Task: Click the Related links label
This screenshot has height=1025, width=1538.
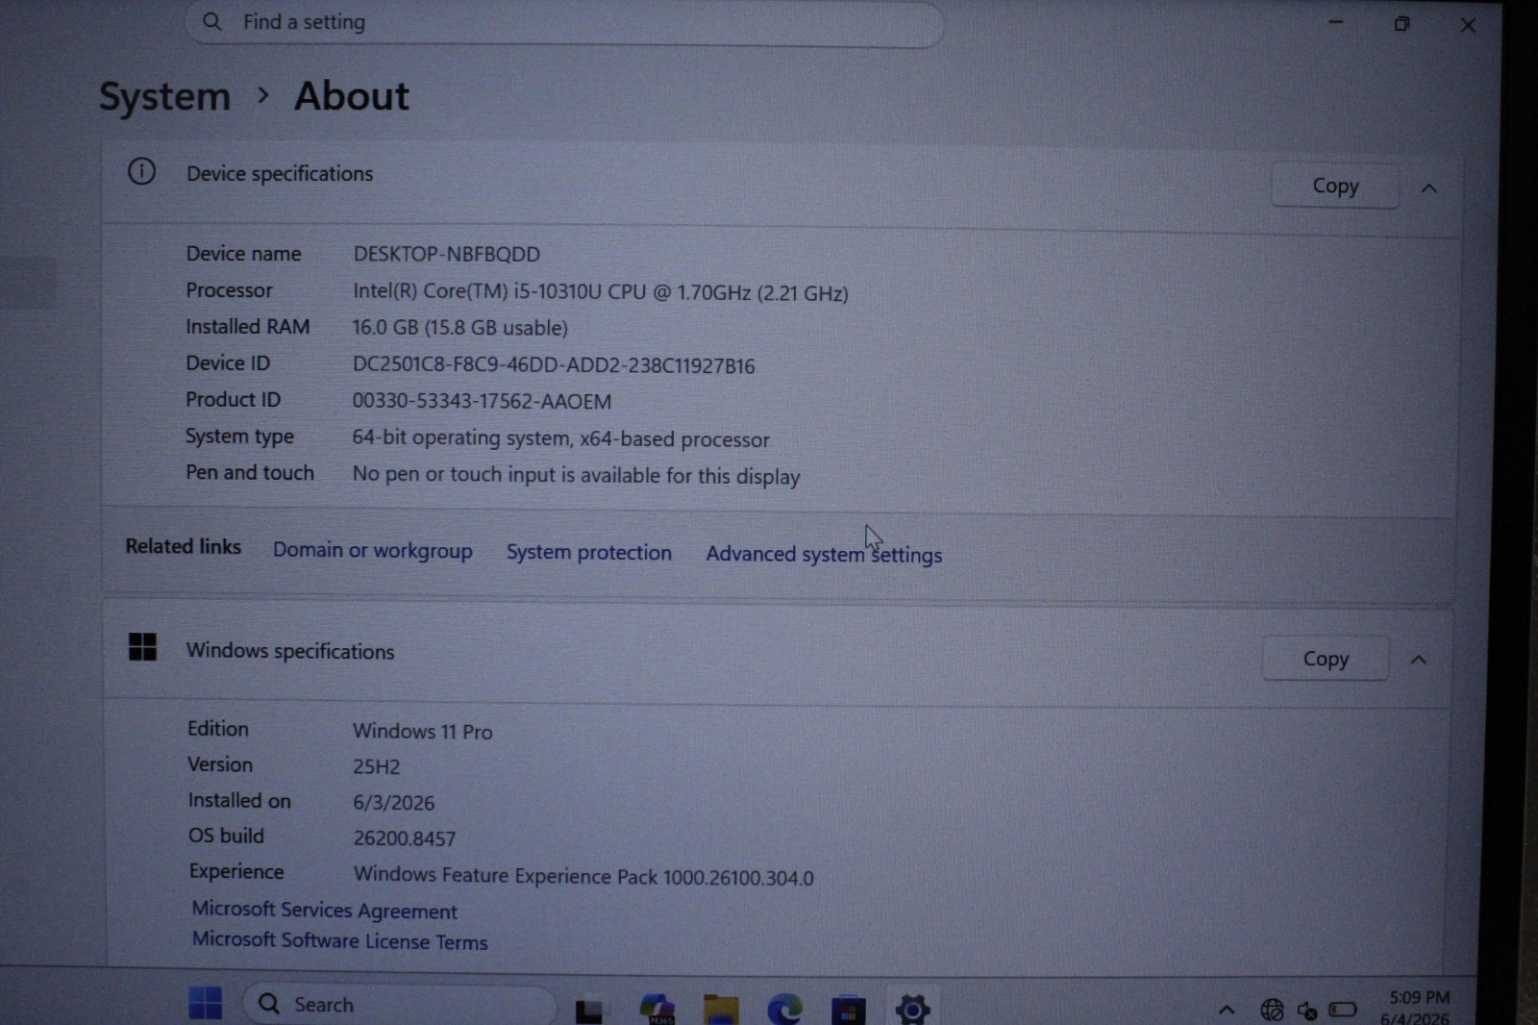Action: pos(183,546)
